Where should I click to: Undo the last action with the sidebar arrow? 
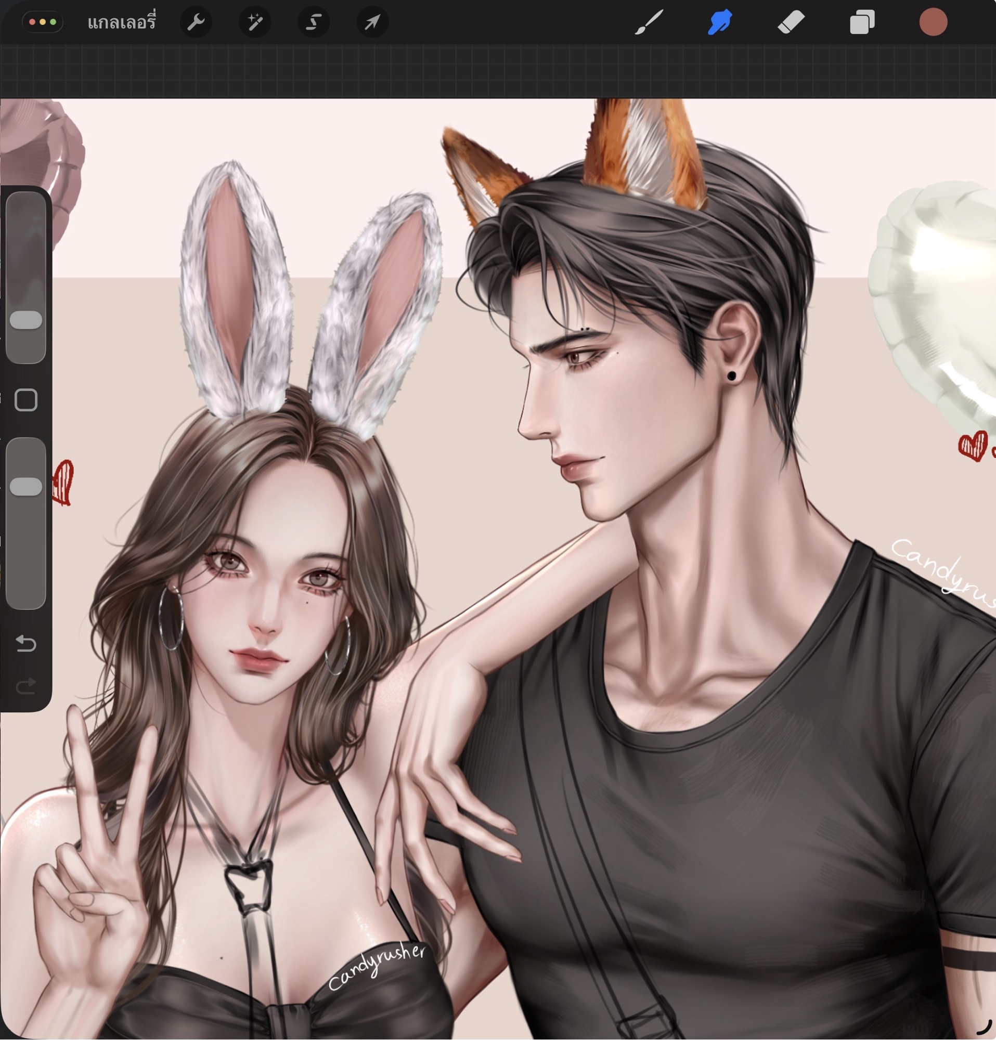pyautogui.click(x=26, y=644)
